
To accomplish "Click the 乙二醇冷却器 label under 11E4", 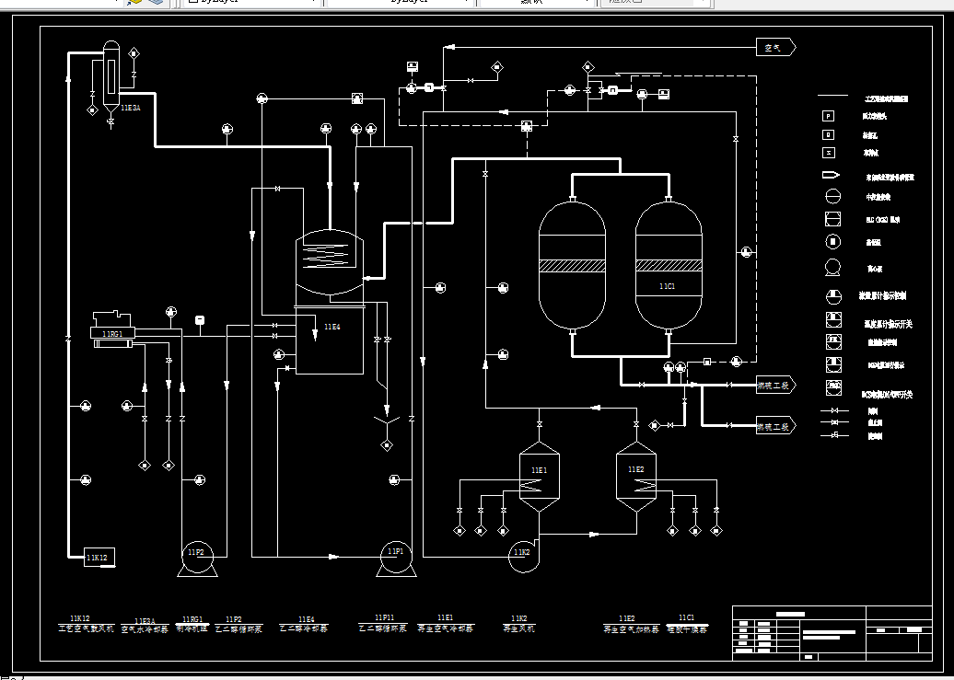I will point(304,628).
